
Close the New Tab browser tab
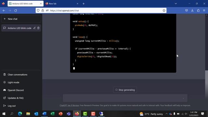click(x=77, y=4)
